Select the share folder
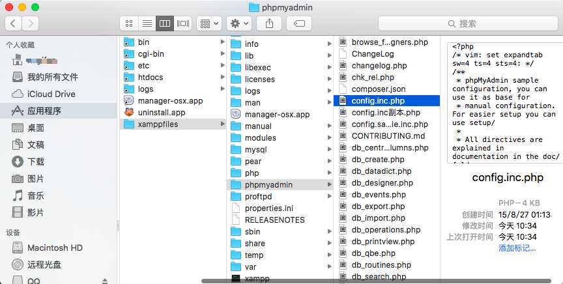 pyautogui.click(x=280, y=243)
